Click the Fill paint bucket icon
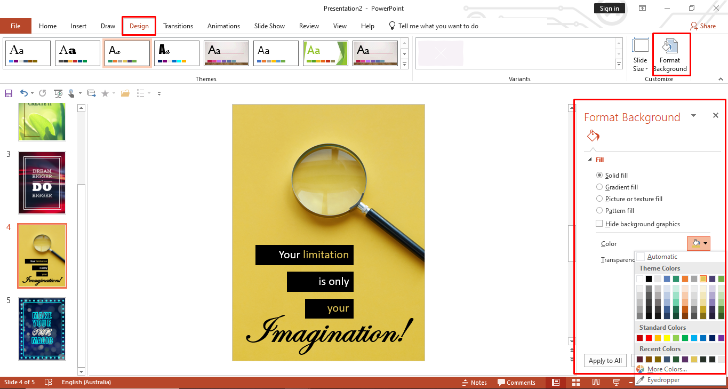 (x=593, y=136)
